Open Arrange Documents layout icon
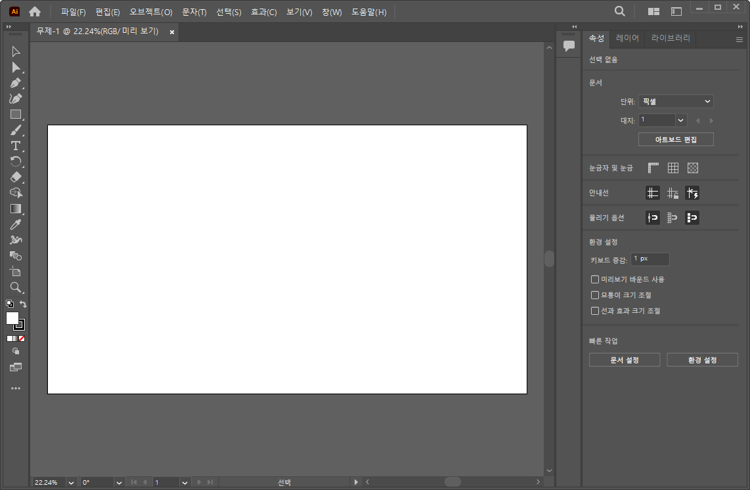 pyautogui.click(x=654, y=11)
